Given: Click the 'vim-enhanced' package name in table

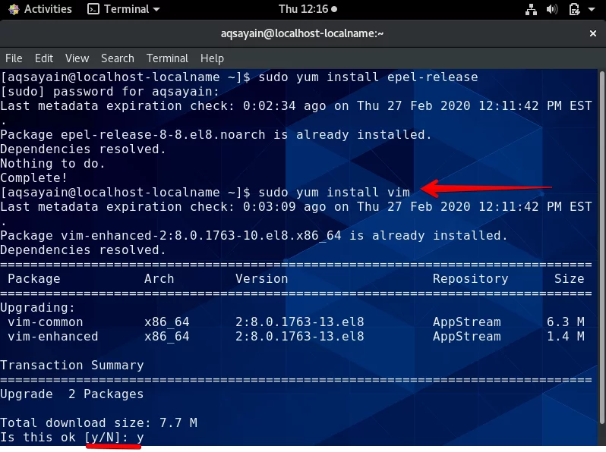Looking at the screenshot, I should pos(53,337).
